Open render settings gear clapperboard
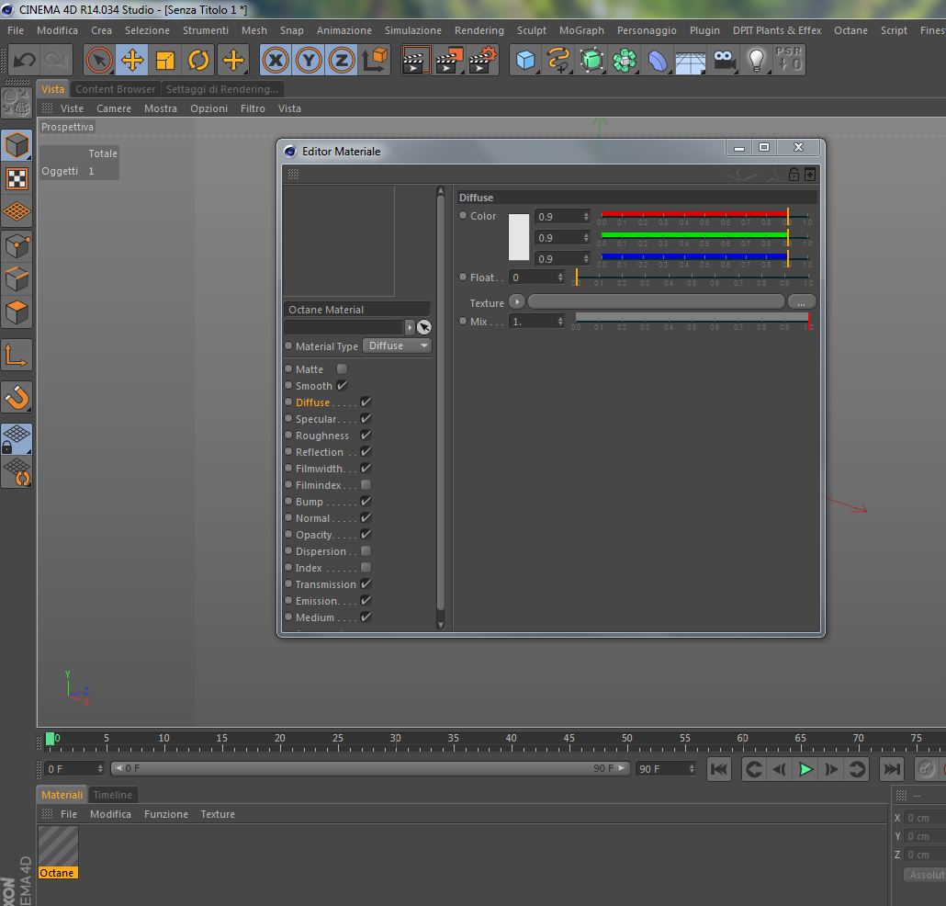Viewport: 946px width, 906px height. click(x=482, y=61)
